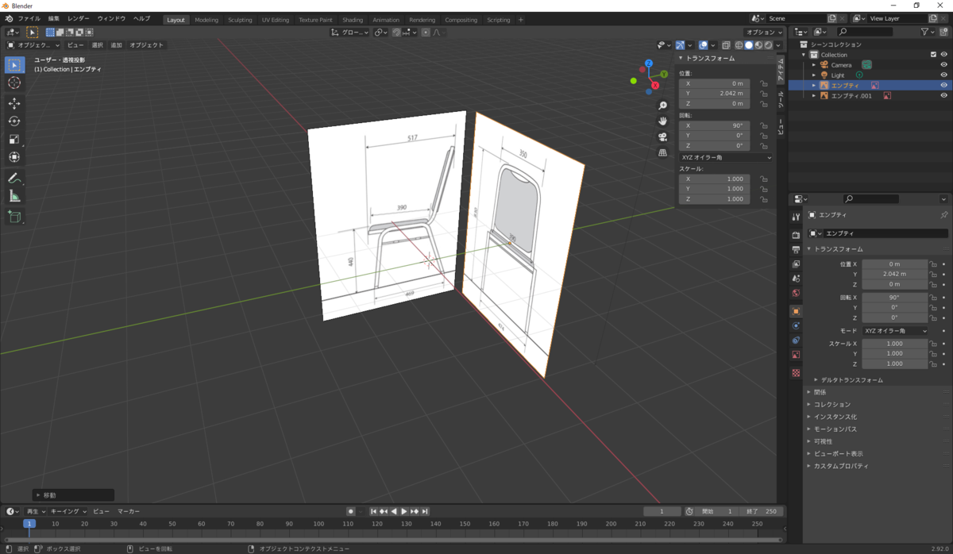Open the Object Constraints properties tab
The image size is (953, 554).
796,340
